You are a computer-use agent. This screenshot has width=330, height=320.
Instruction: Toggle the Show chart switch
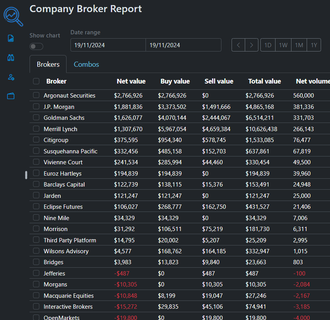point(36,46)
